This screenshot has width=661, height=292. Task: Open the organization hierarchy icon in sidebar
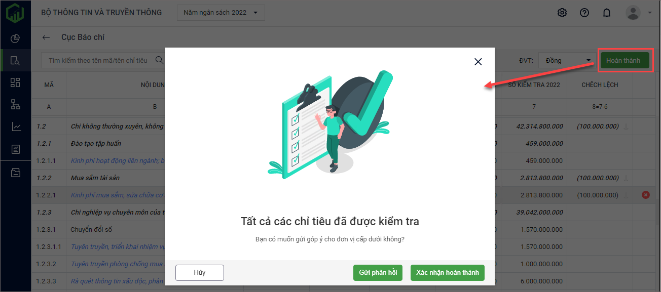15,105
